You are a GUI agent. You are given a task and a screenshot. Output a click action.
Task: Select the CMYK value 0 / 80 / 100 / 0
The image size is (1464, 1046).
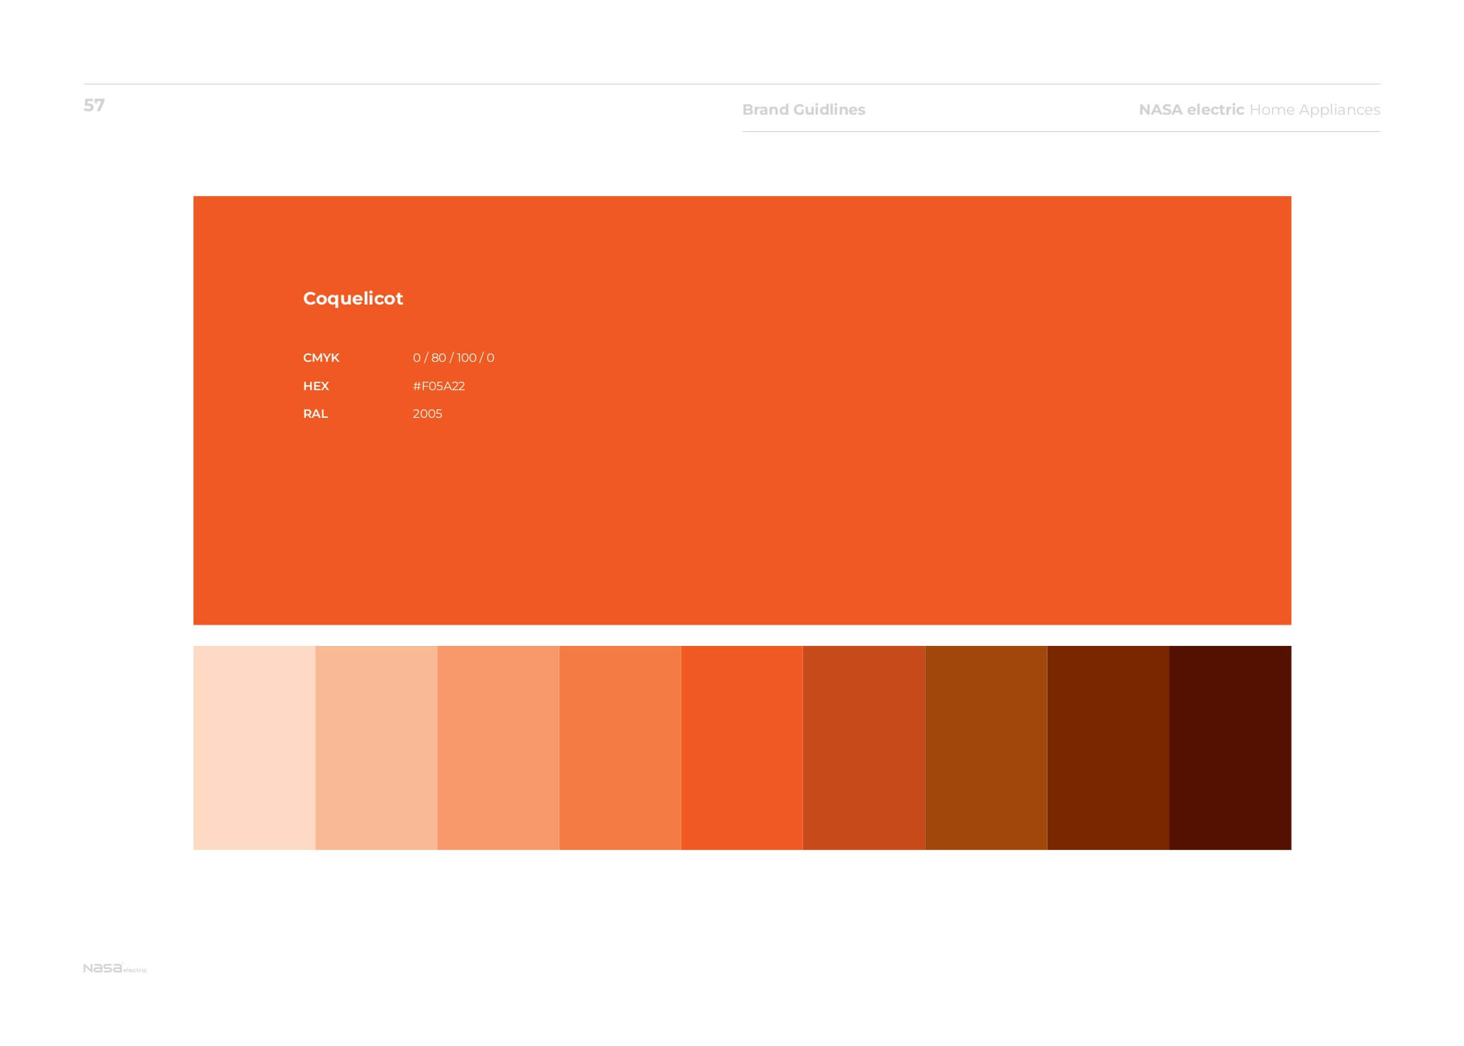(453, 358)
